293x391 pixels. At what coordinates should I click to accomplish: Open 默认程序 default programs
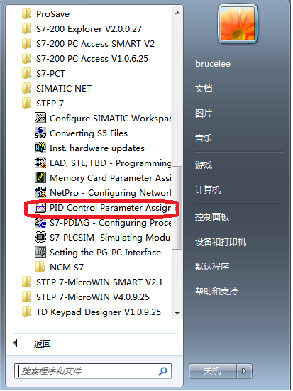click(212, 267)
